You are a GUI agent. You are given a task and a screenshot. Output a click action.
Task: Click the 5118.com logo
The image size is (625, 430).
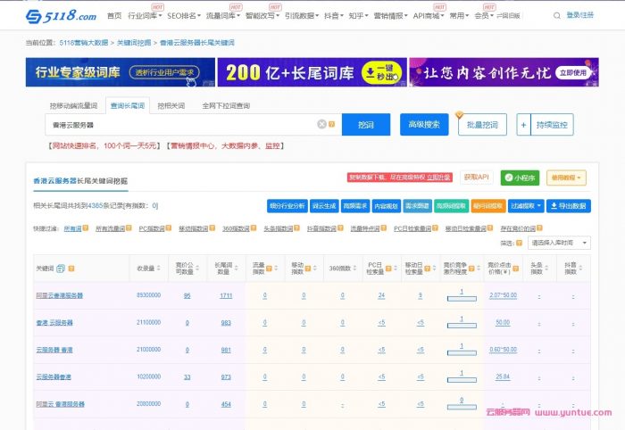(61, 15)
